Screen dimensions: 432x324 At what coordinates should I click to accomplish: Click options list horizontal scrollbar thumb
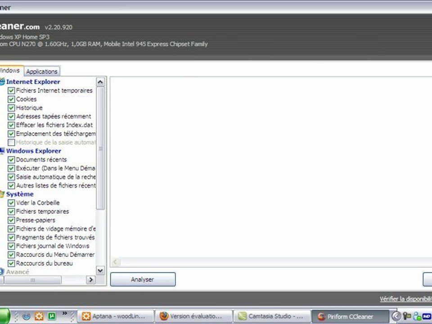click(32, 280)
